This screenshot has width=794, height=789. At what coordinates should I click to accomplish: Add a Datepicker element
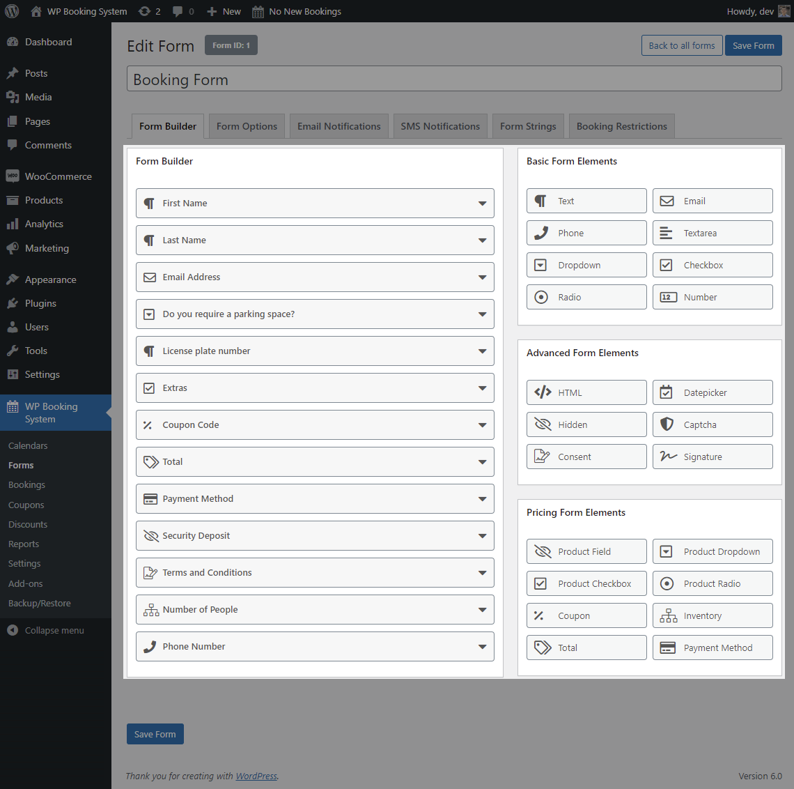tap(713, 392)
